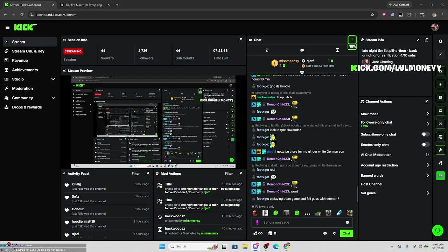Open Achievements in the sidebar
The width and height of the screenshot is (448, 252).
[29, 70]
